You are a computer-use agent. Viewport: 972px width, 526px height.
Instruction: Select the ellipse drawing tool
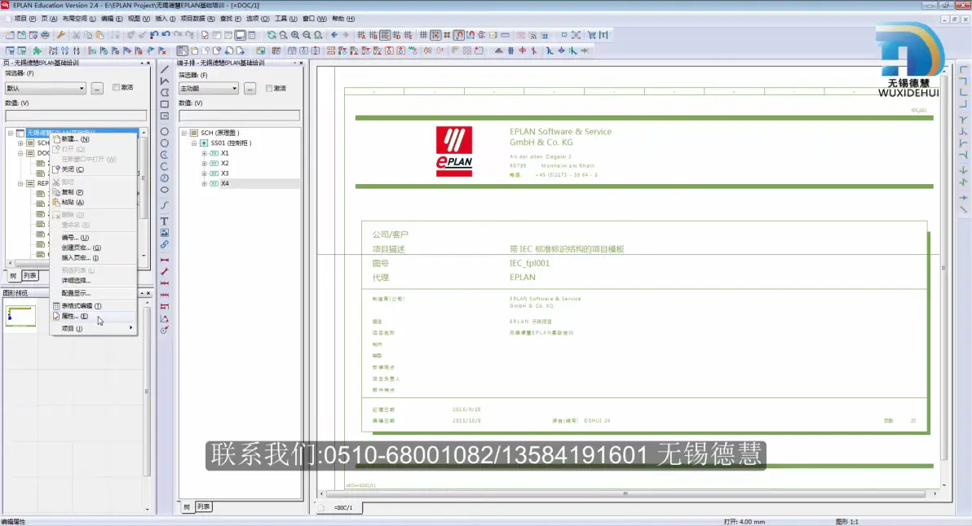point(164,190)
